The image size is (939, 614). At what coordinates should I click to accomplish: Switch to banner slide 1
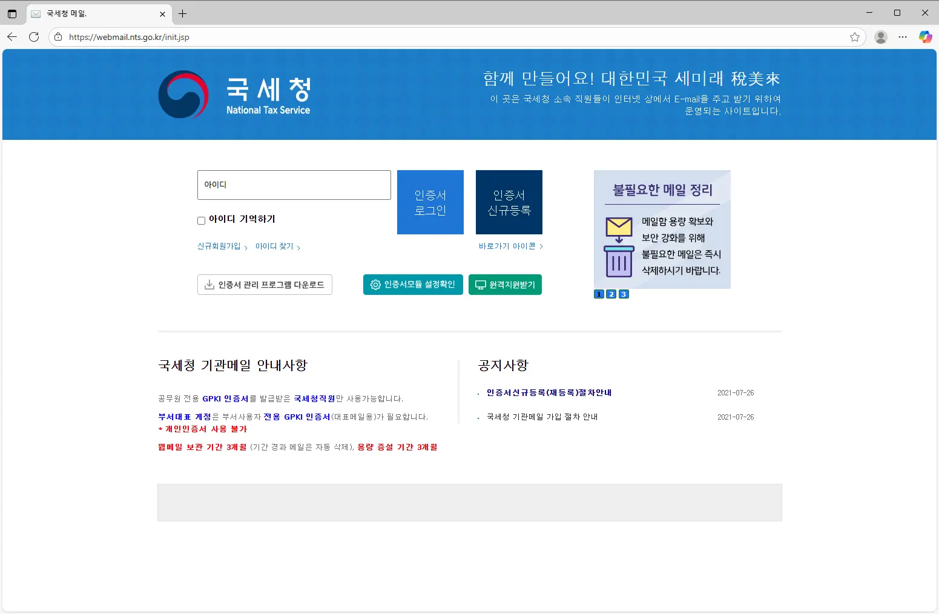(599, 294)
